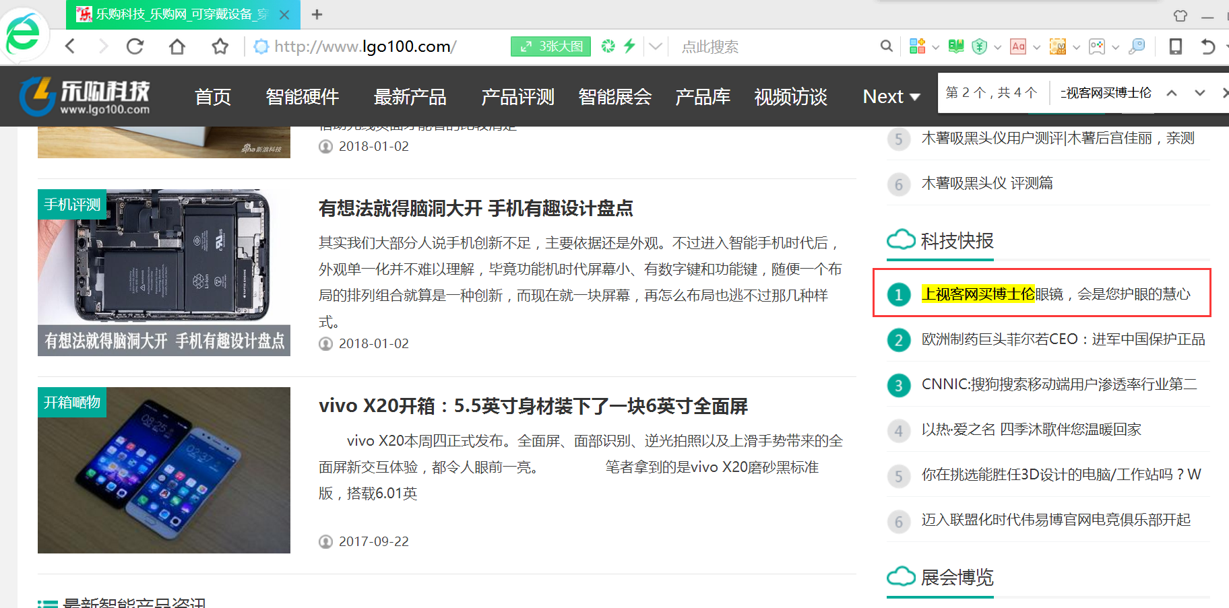The image size is (1229, 608).
Task: Open the game controller toolbar icon
Action: 1096,46
